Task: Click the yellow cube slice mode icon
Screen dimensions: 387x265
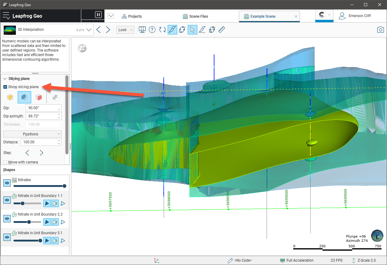Action: (10, 97)
